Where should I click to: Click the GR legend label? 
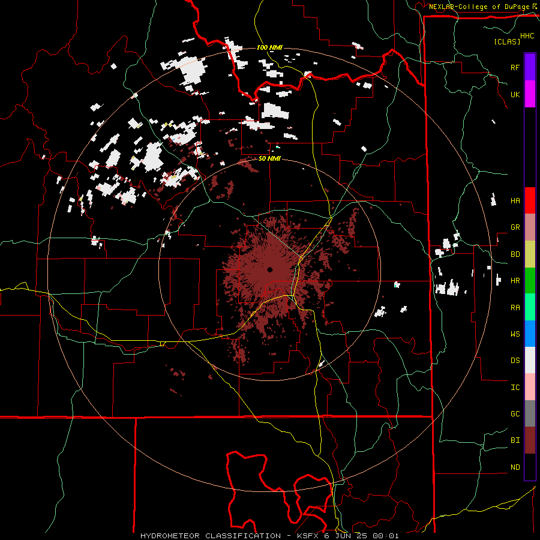pyautogui.click(x=515, y=227)
